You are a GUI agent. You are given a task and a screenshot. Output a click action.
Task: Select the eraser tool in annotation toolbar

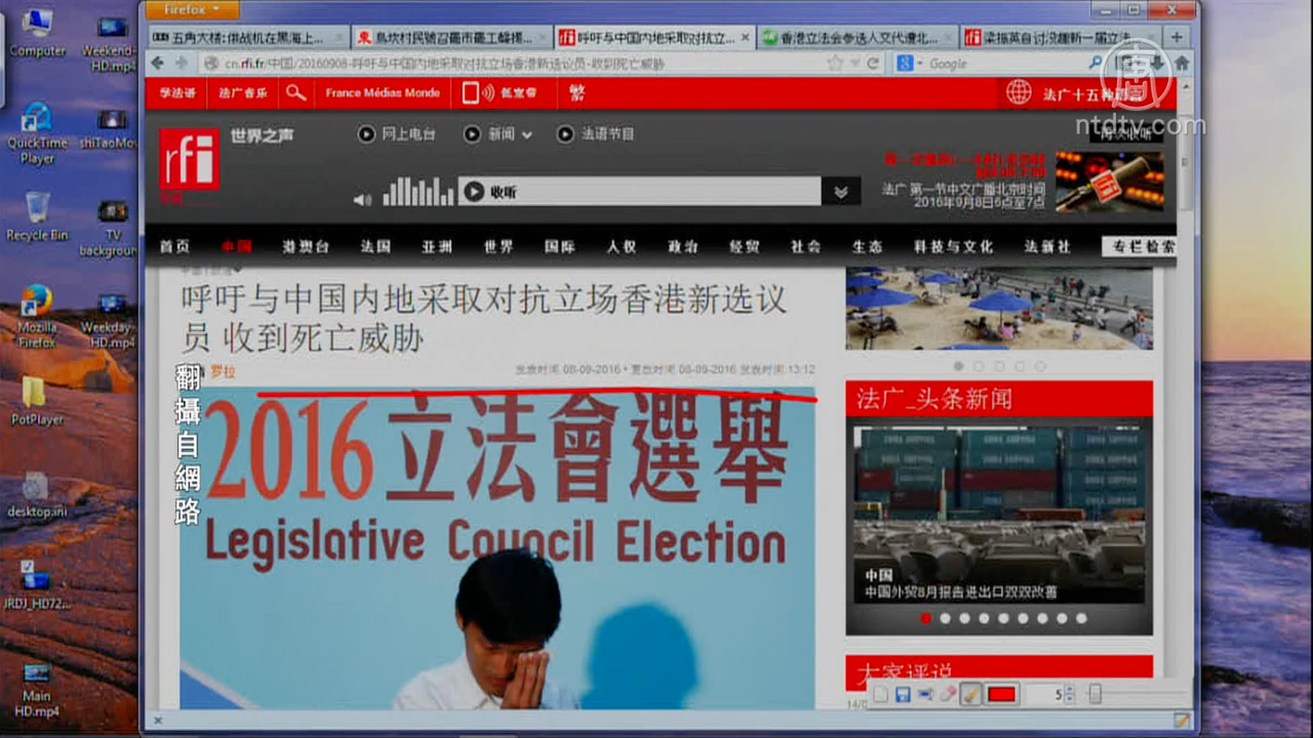948,695
